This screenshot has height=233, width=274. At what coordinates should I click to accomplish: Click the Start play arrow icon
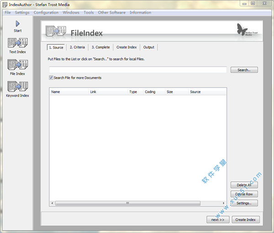(18, 24)
